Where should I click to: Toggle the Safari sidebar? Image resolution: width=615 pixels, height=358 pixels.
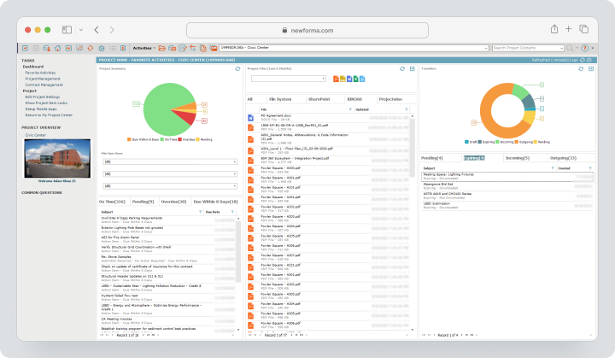tap(67, 30)
